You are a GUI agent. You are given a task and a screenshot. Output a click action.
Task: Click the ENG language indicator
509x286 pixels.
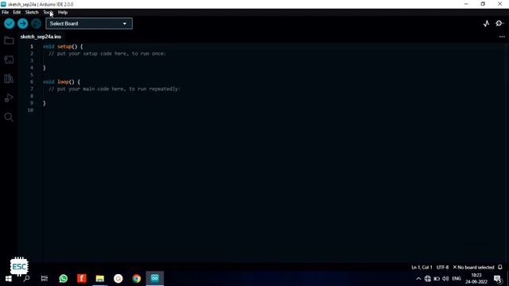457,279
